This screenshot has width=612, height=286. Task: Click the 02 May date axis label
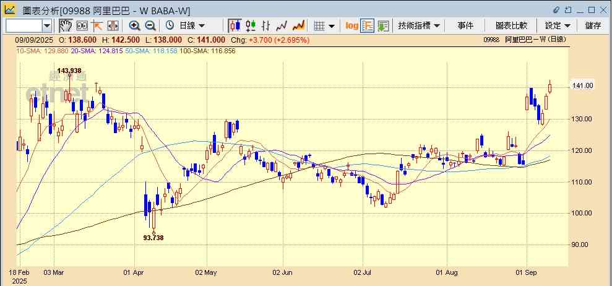pos(207,272)
